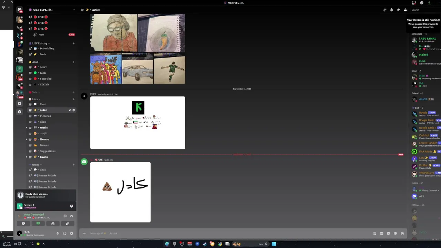Viewport: 441px width, 248px height.
Task: Click the Search box in channel header
Action: click(x=425, y=10)
